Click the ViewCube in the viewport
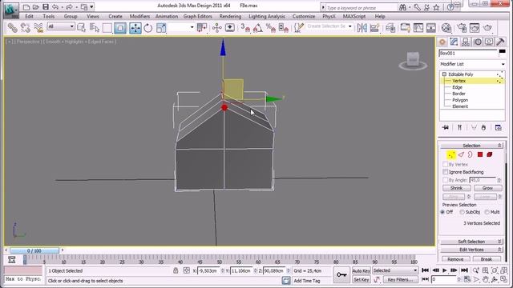 pos(413,60)
